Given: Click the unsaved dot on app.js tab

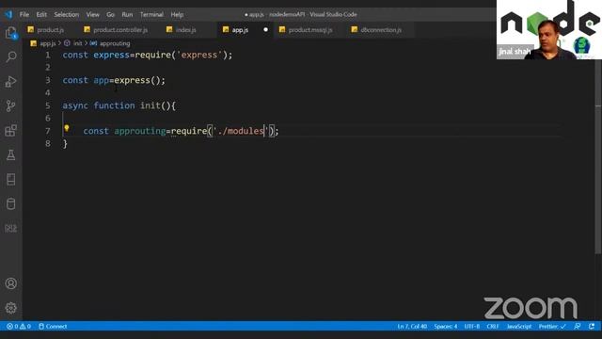Looking at the screenshot, I should (x=265, y=29).
